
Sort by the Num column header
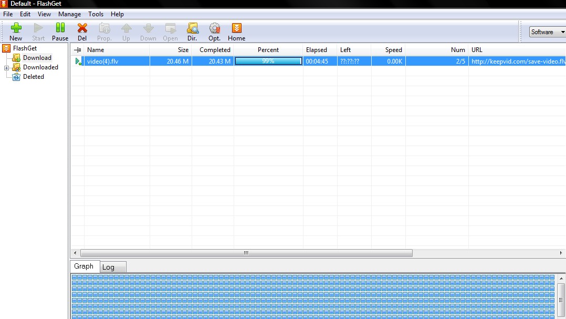click(437, 50)
